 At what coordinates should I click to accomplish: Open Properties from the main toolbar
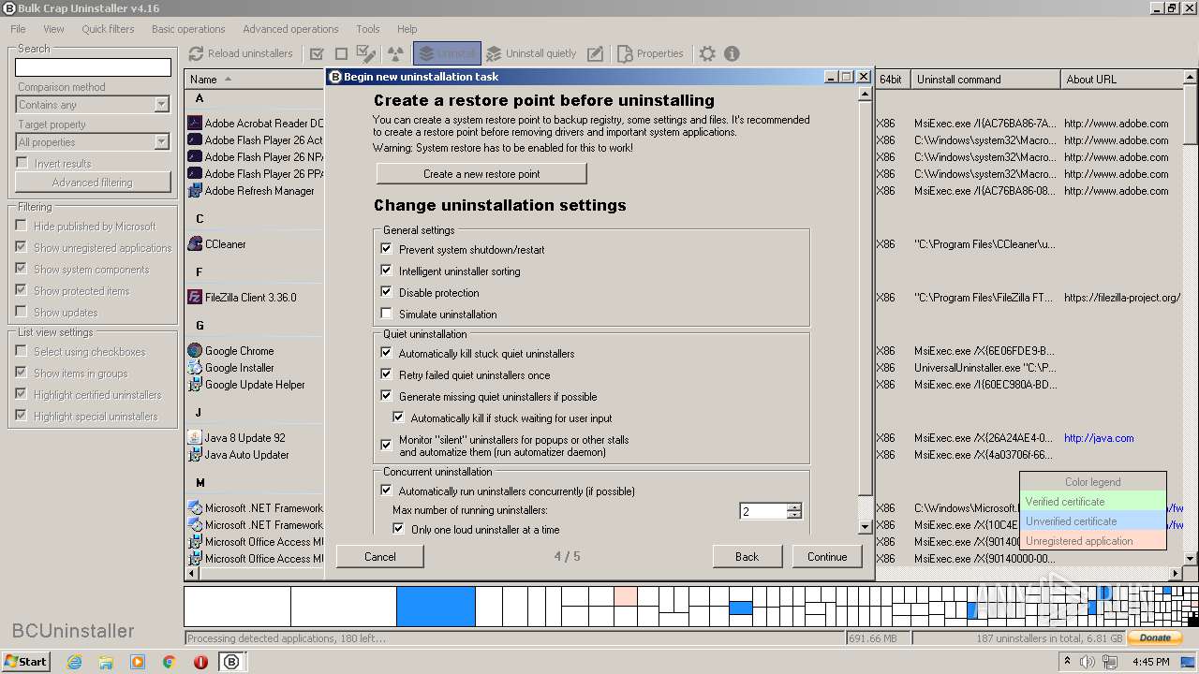[x=650, y=53]
